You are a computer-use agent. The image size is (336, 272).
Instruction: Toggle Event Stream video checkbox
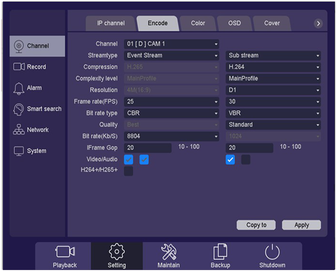129,159
